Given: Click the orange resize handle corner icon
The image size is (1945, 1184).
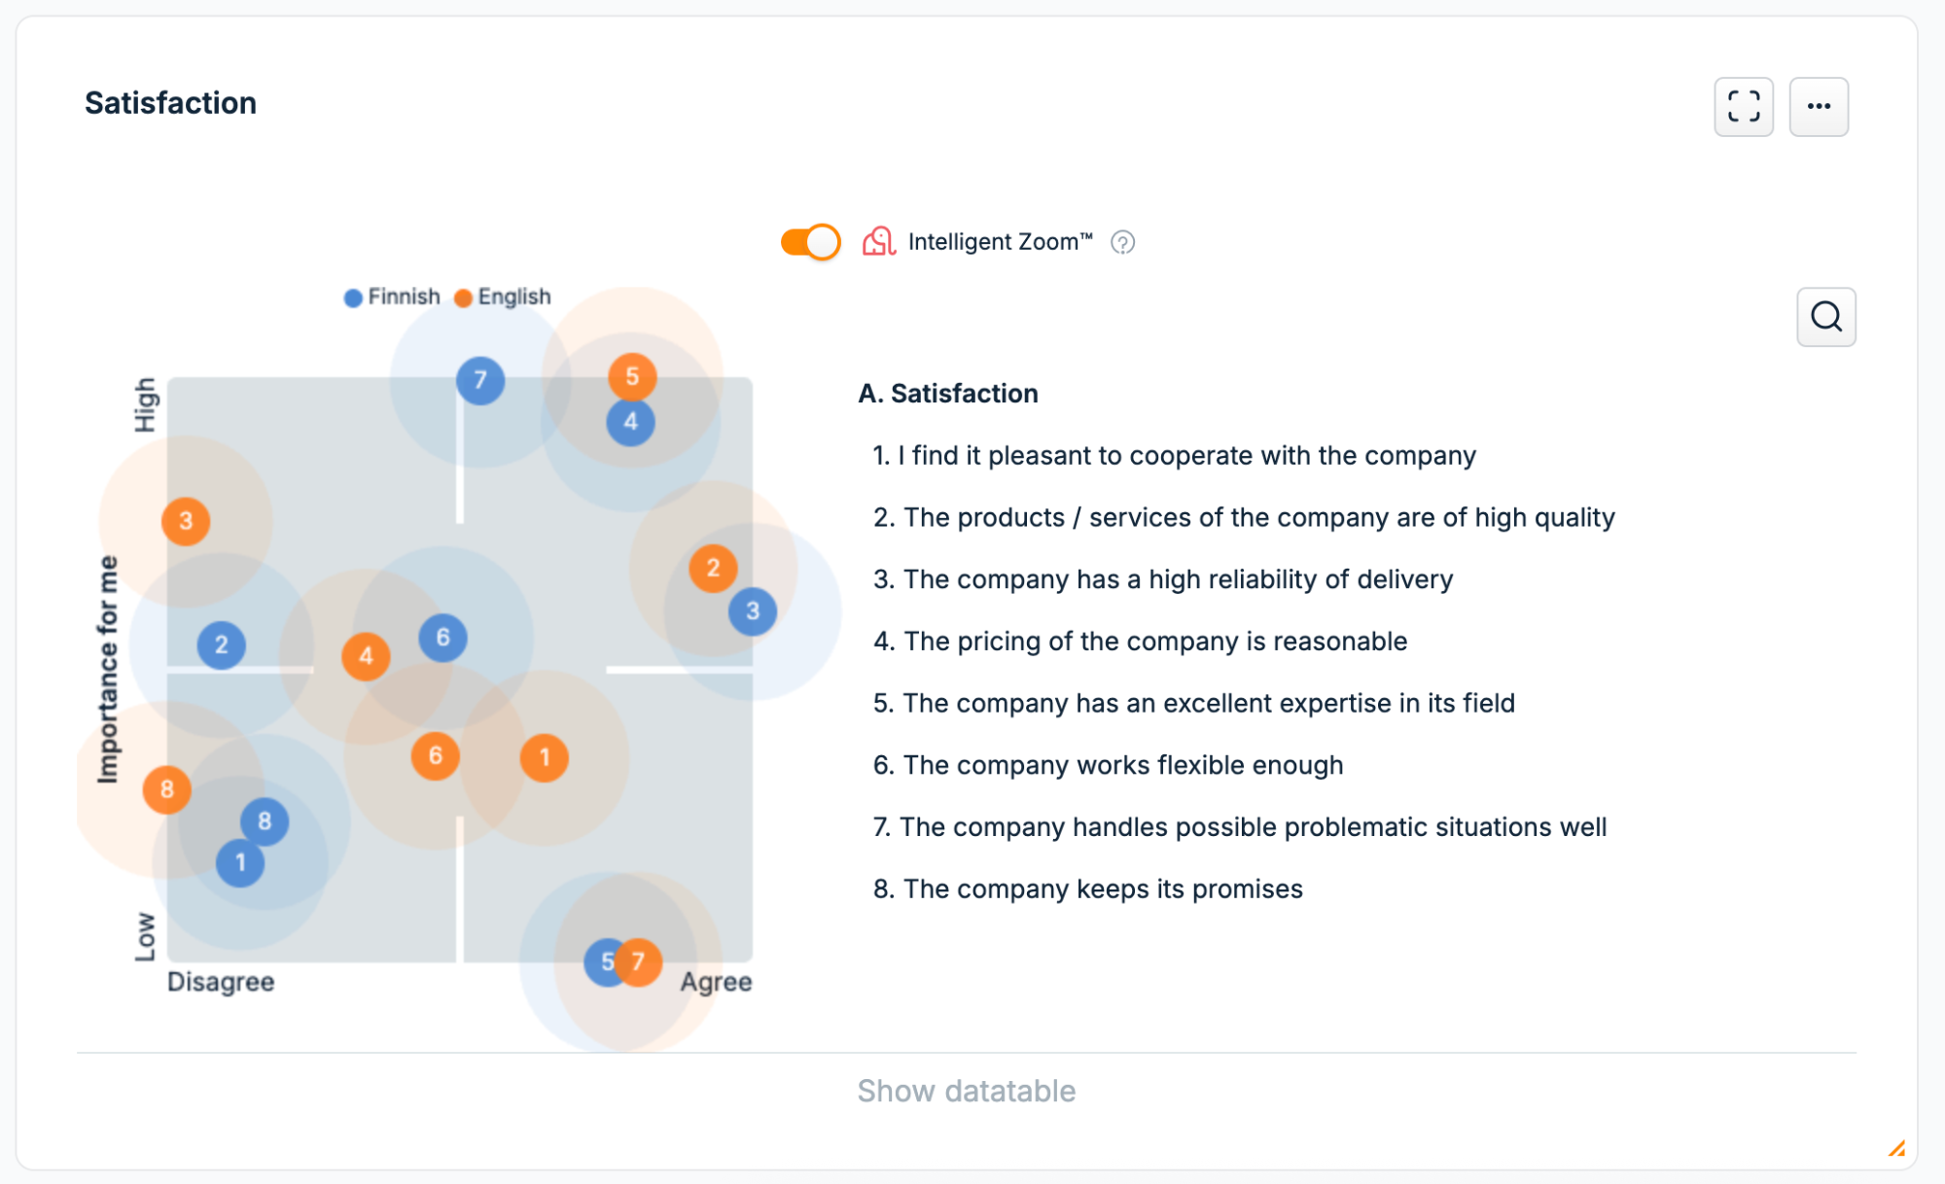Looking at the screenshot, I should click(1896, 1149).
